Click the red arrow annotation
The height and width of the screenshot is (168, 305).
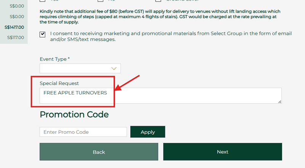[x=128, y=84]
